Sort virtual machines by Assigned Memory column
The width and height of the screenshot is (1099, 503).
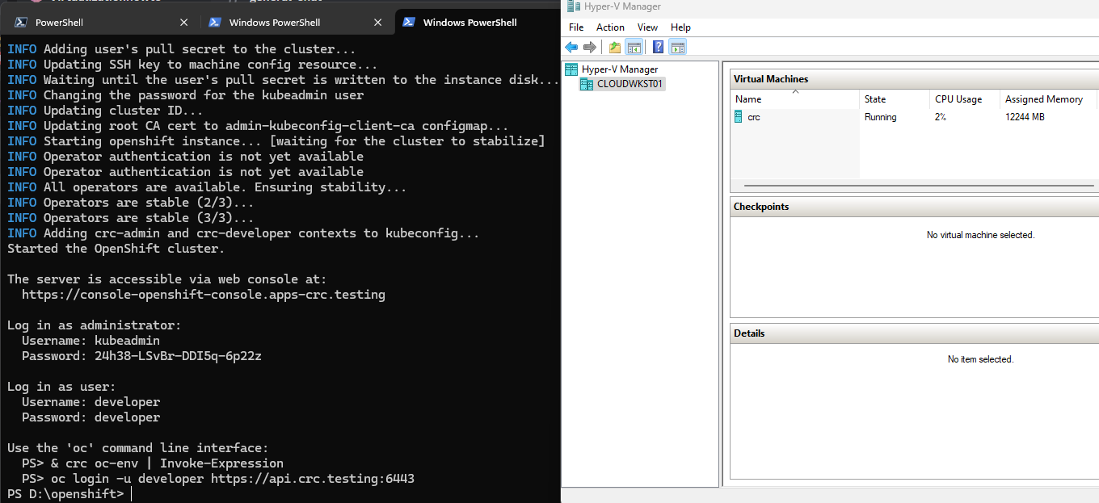click(x=1049, y=99)
